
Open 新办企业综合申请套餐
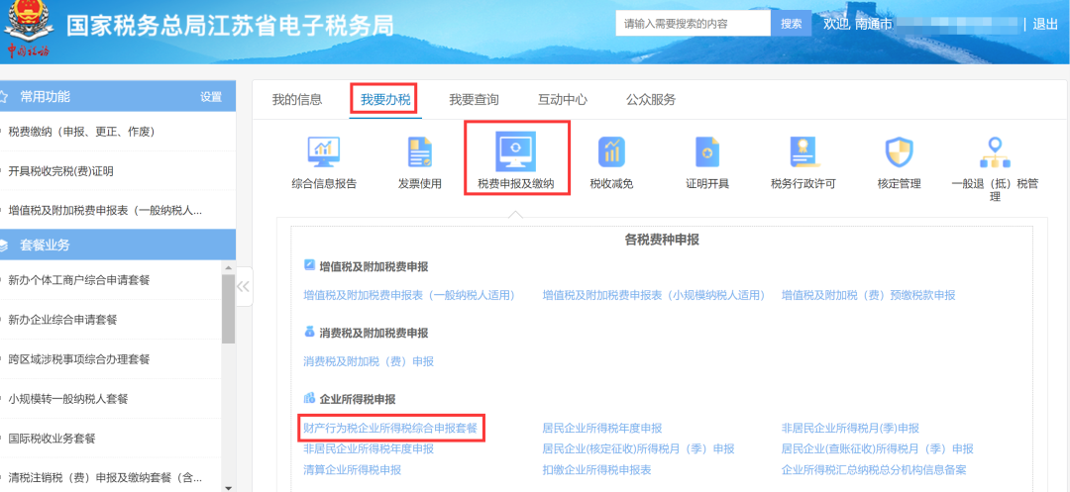(x=62, y=319)
